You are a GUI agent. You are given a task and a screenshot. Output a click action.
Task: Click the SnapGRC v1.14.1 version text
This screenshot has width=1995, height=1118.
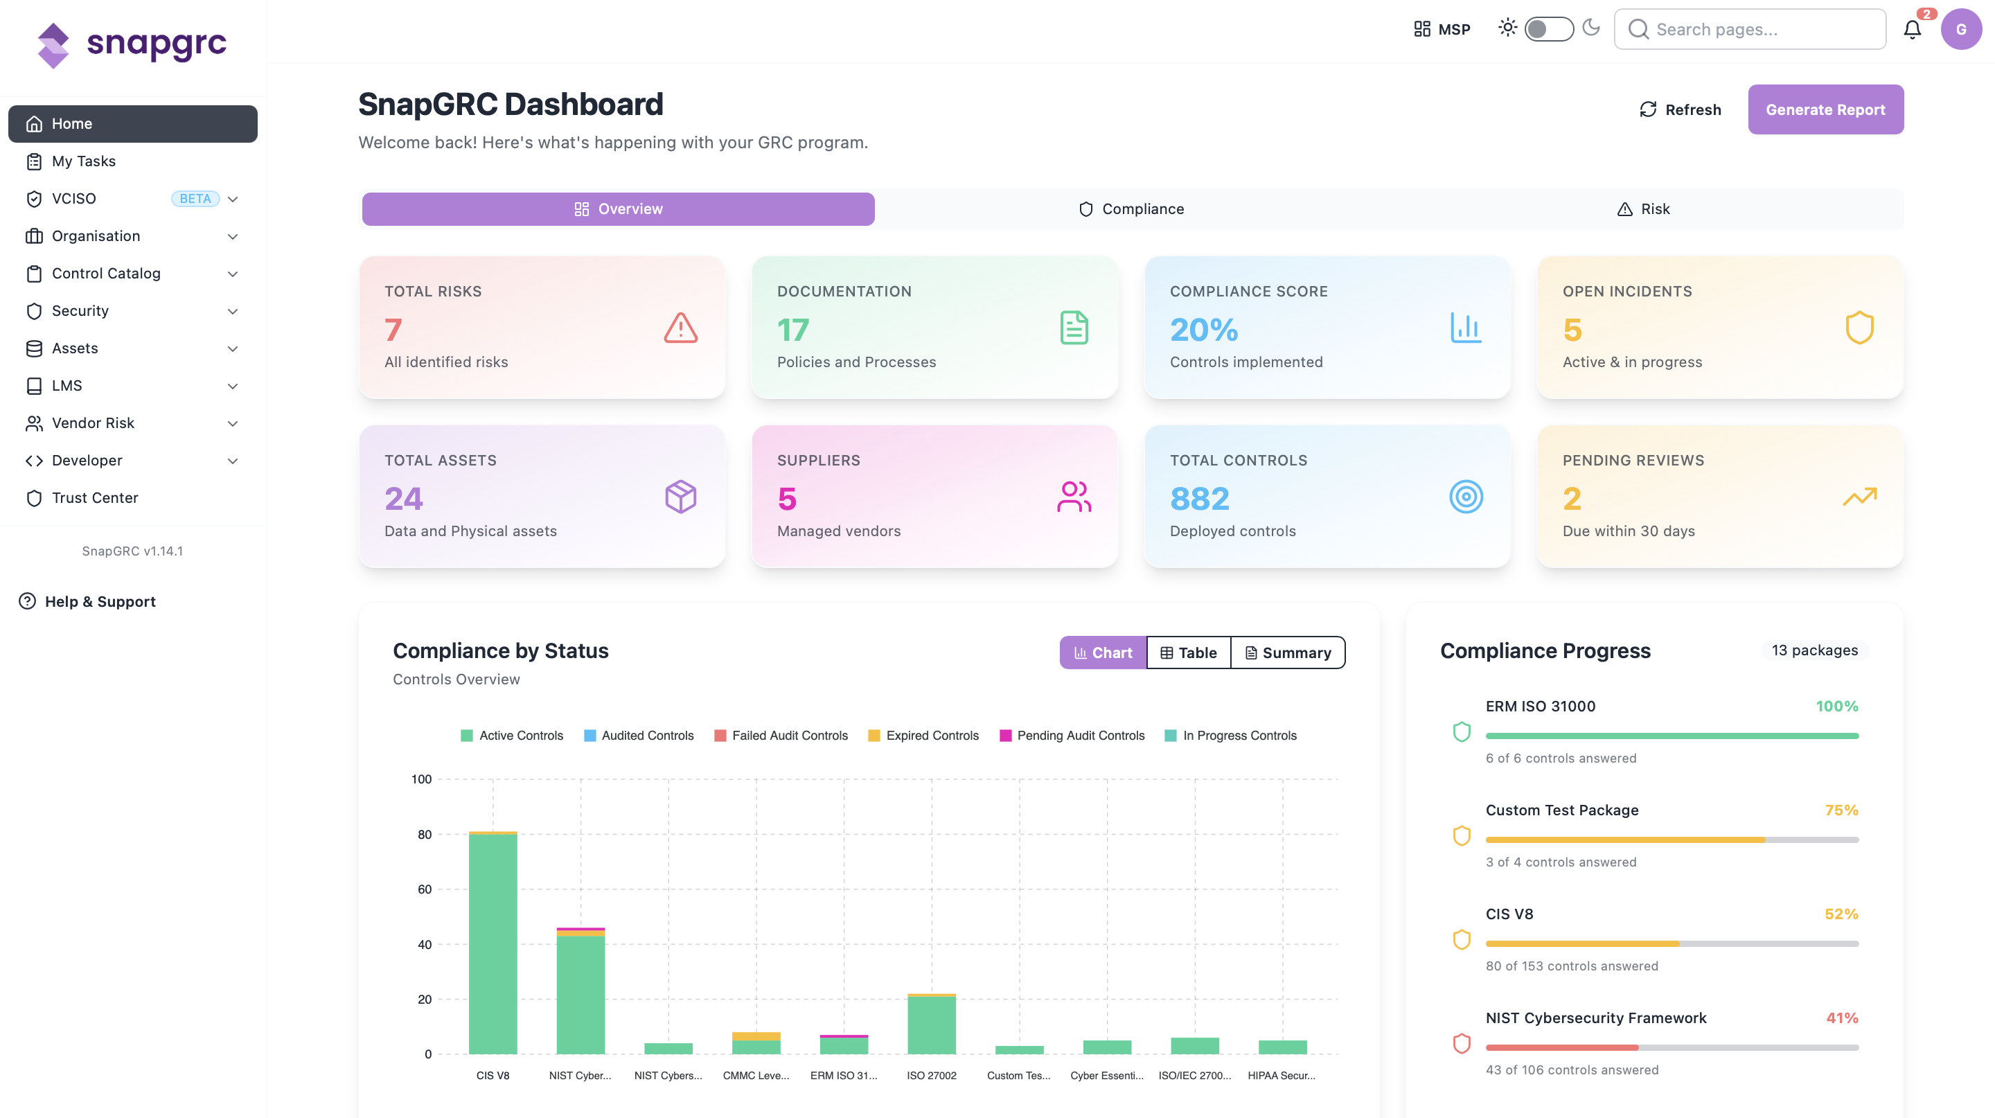[132, 551]
